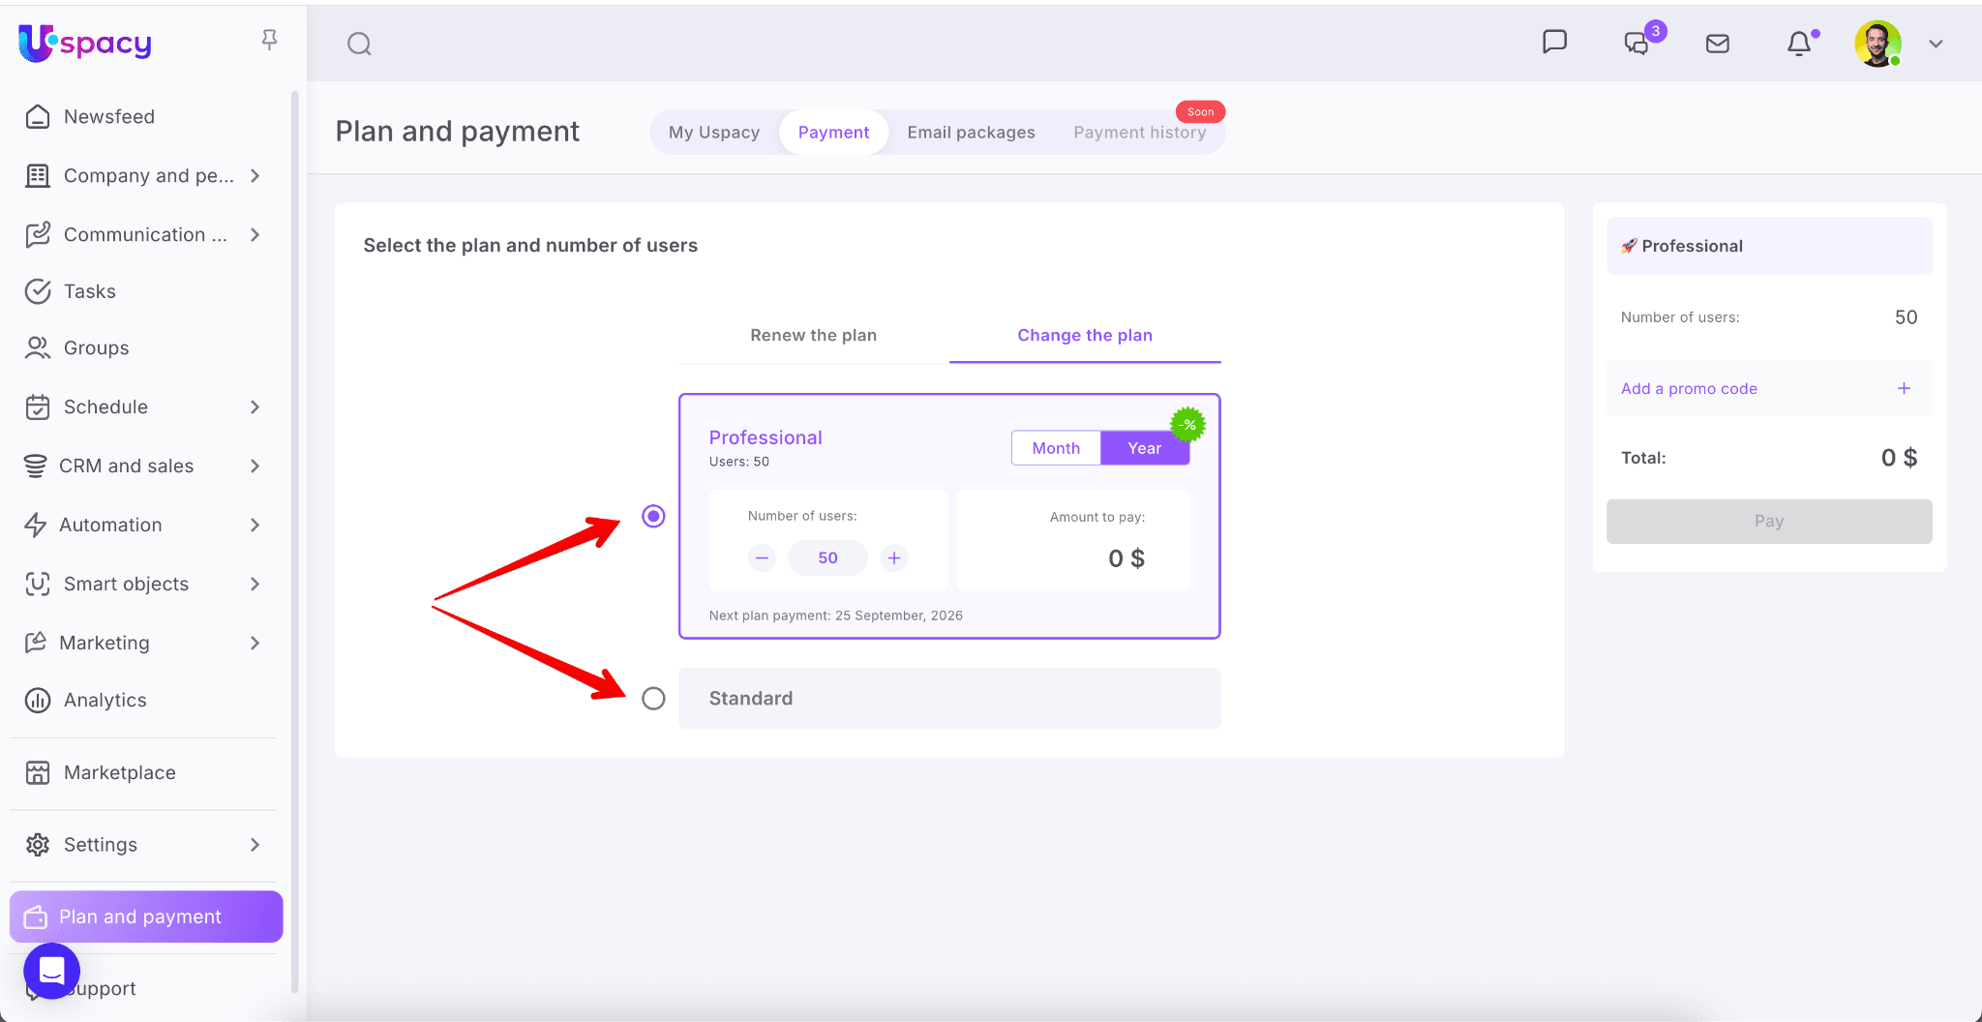Click the search magnifier icon
Image resolution: width=1982 pixels, height=1022 pixels.
point(359,44)
